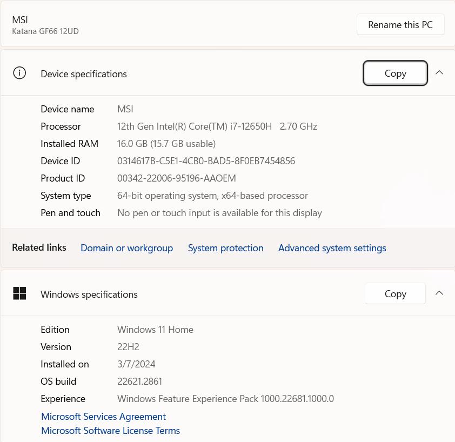Copy the Device specifications
455x442 pixels.
click(395, 73)
